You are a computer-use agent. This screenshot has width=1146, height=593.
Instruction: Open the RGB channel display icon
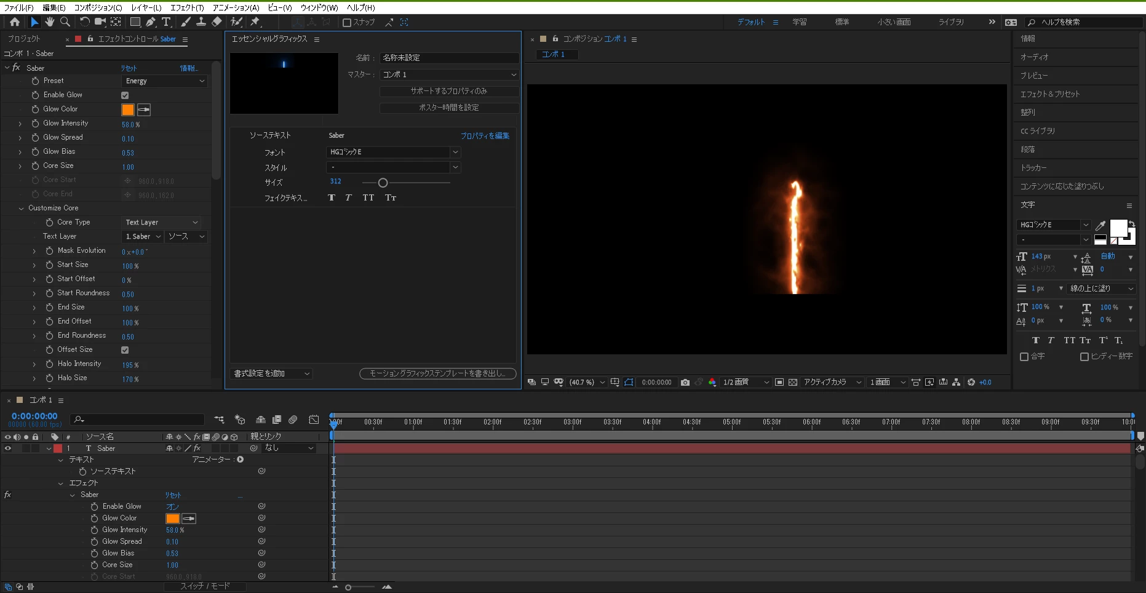point(712,382)
